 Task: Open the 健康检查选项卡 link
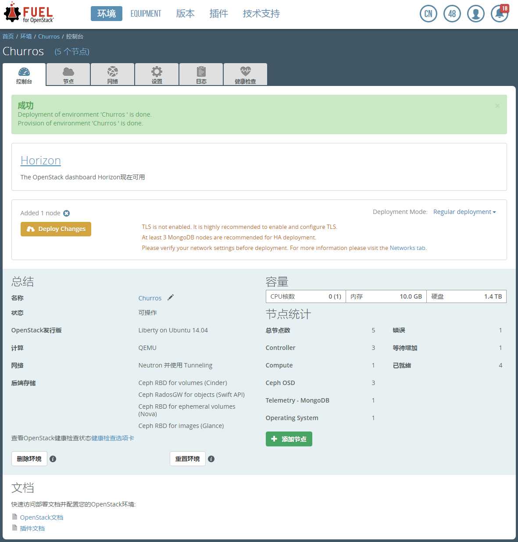(x=113, y=438)
